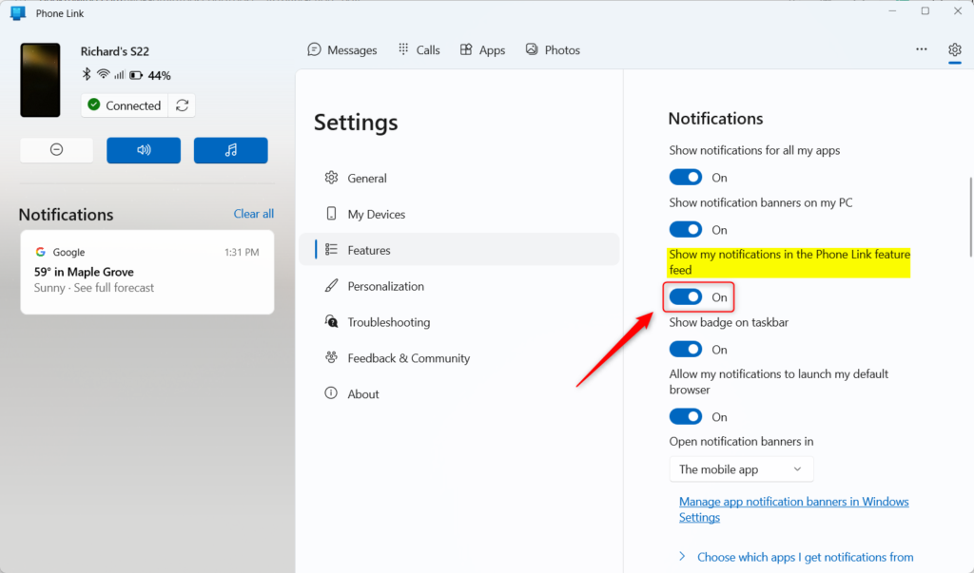The width and height of the screenshot is (974, 573).
Task: Turn off Show notifications for all my apps
Action: click(686, 178)
